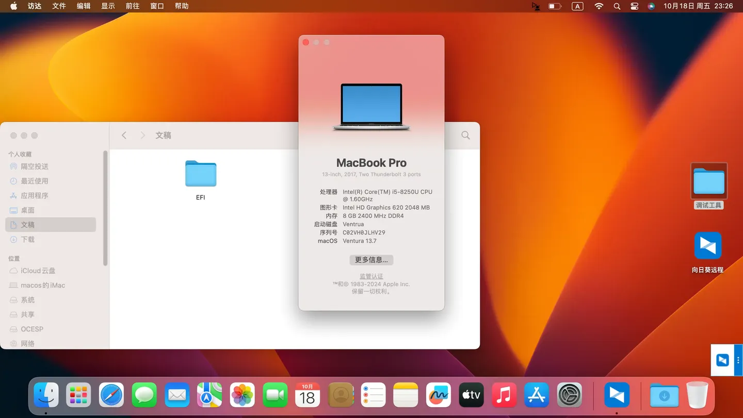Viewport: 743px width, 418px height.
Task: Click the back chevron in Finder toolbar
Action: [x=124, y=135]
